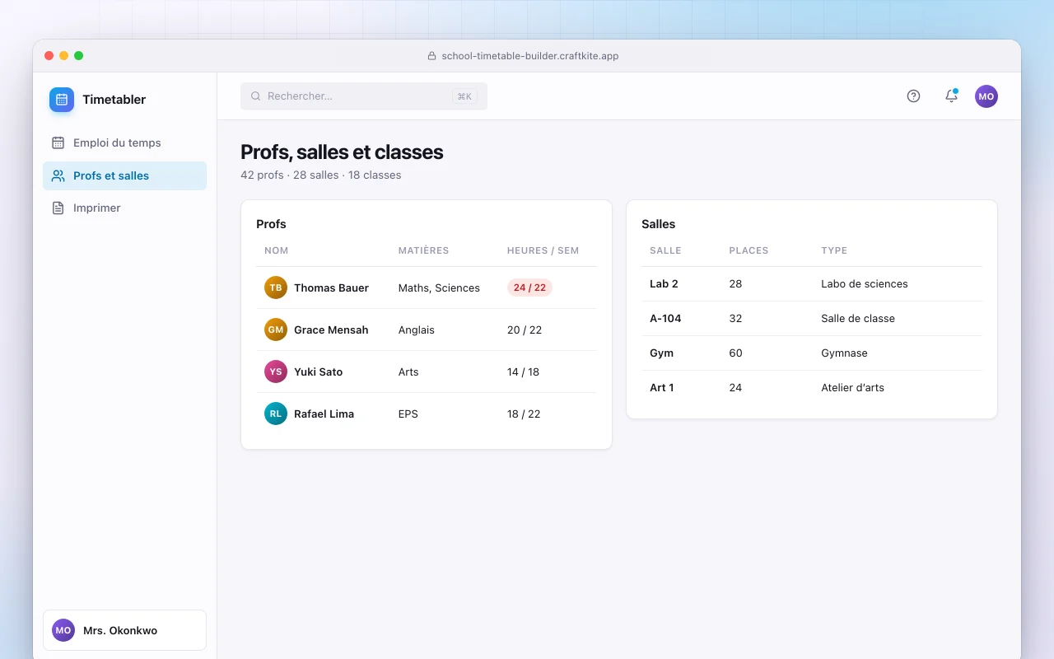
Task: Click the EPS subject cell
Action: 408,414
